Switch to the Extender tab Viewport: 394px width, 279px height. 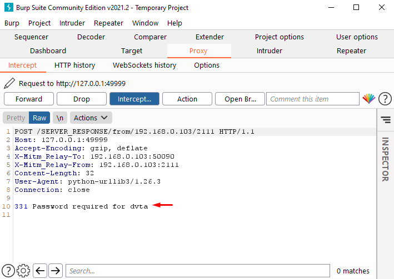210,37
